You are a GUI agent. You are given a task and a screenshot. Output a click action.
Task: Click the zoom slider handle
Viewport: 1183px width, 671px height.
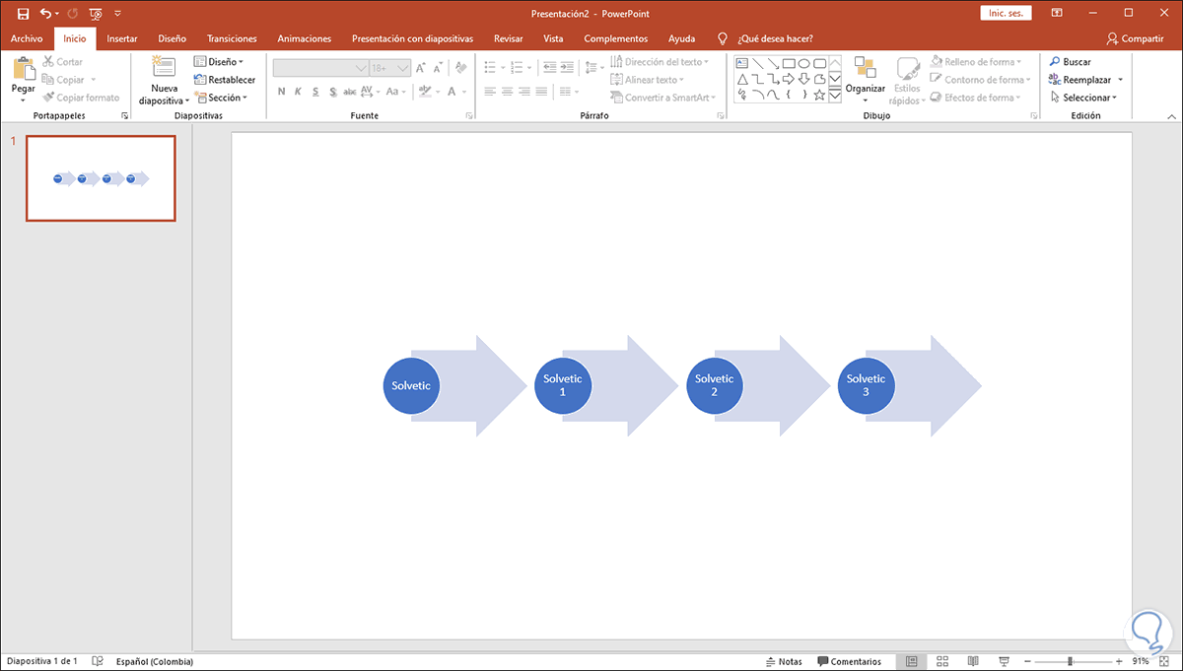tap(1071, 661)
